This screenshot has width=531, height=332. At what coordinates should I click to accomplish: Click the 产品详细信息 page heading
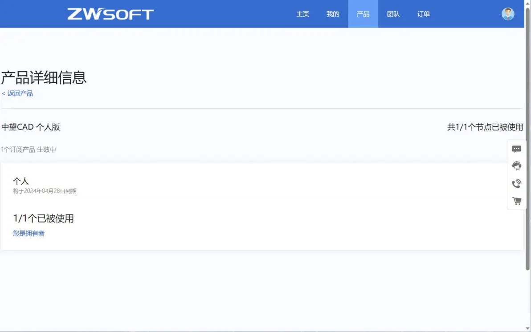(44, 77)
